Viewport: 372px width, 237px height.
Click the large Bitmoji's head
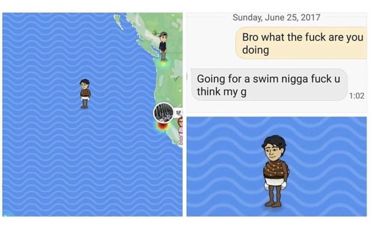click(x=274, y=148)
